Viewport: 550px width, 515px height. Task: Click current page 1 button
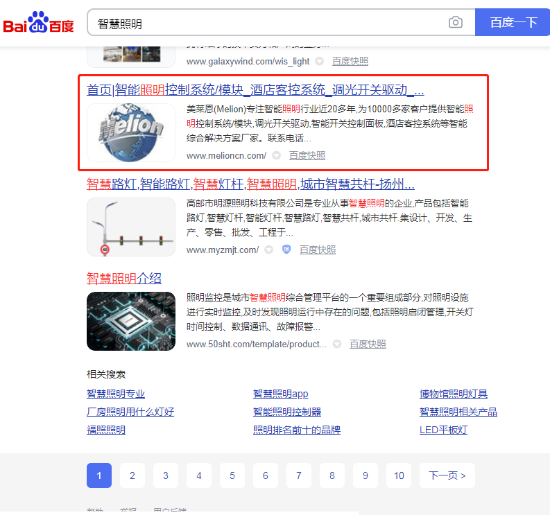click(99, 475)
